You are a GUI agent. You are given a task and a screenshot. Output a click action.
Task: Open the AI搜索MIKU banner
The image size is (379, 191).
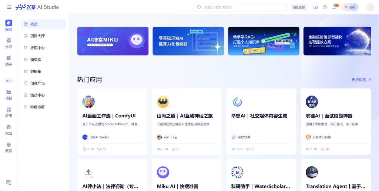click(x=113, y=41)
